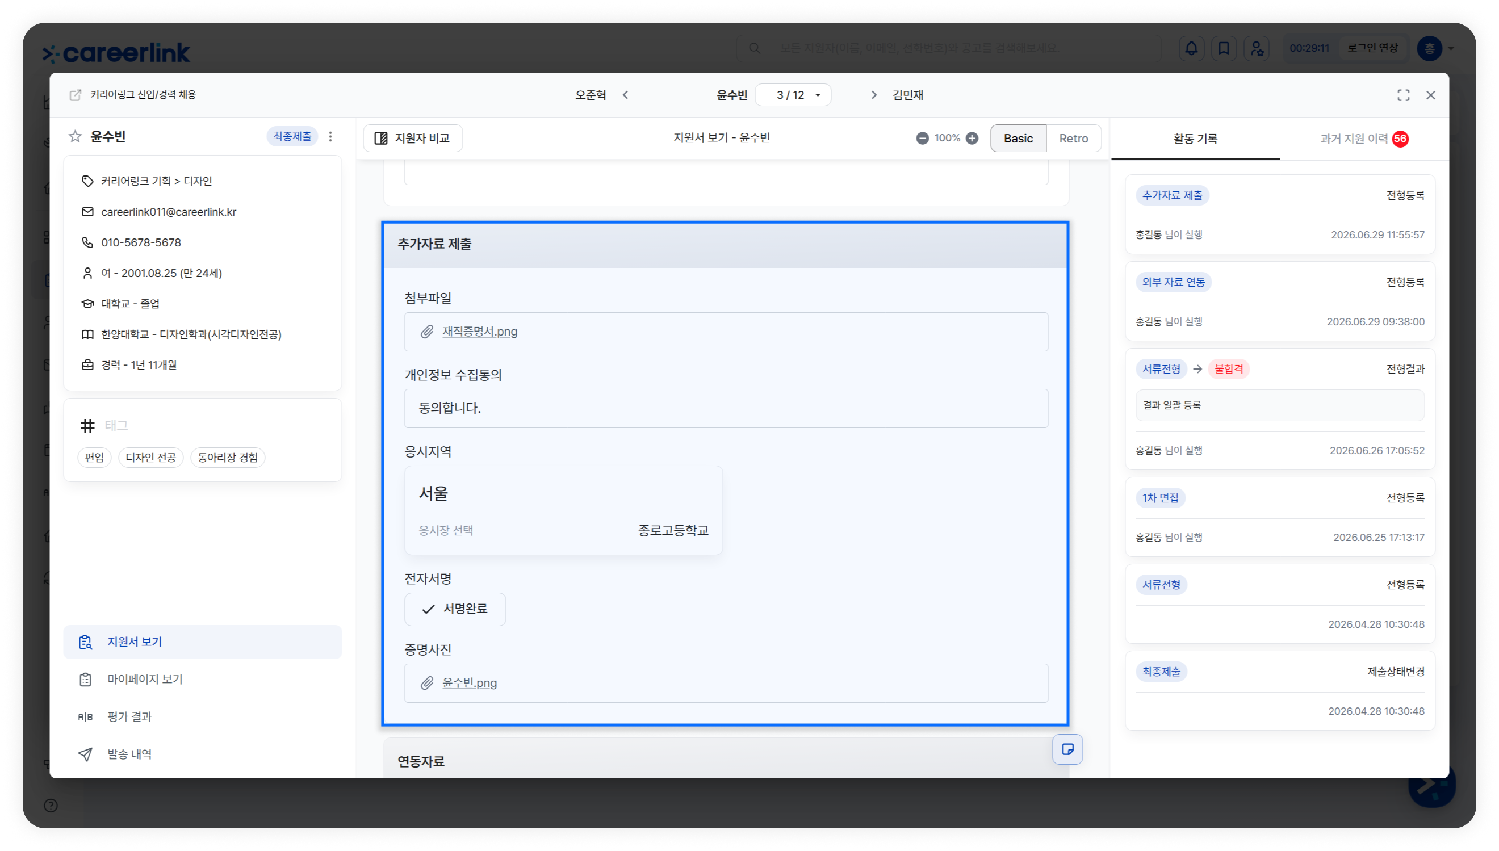Image resolution: width=1499 pixels, height=851 pixels.
Task: Click the global applicant search field
Action: [x=948, y=48]
